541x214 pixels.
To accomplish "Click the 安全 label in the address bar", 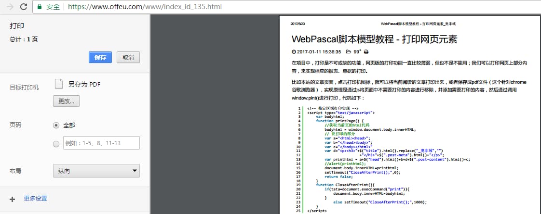I will [x=53, y=7].
